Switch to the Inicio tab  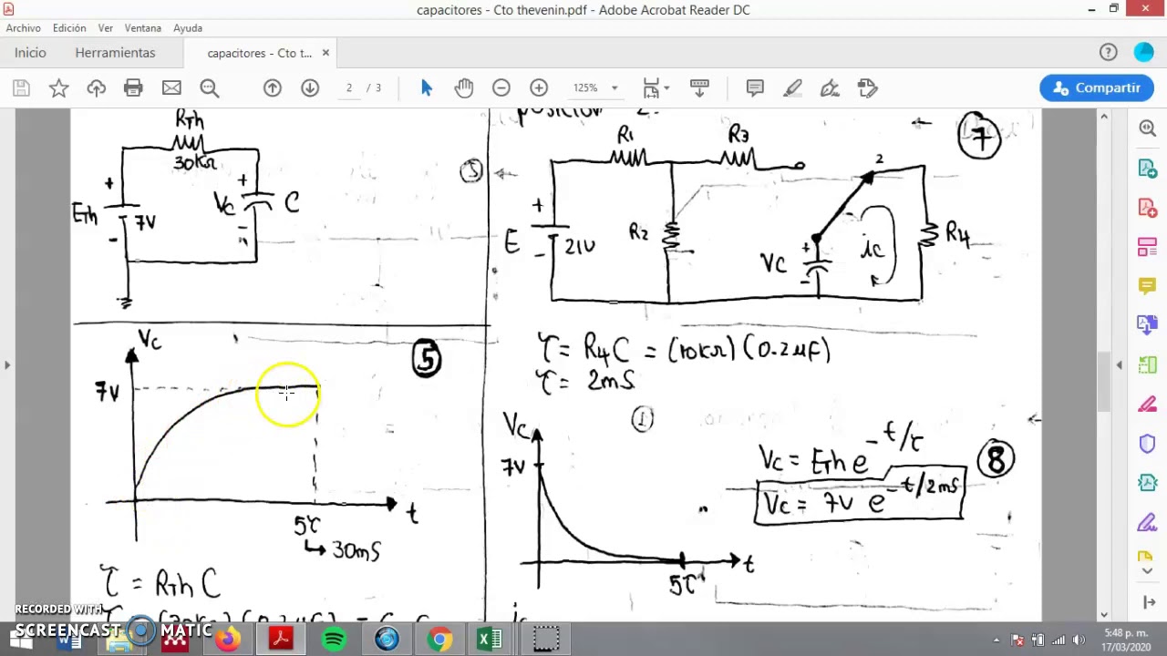coord(30,53)
